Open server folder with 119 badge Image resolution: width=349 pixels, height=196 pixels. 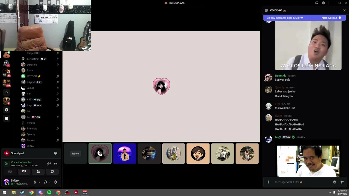[x=7, y=83]
